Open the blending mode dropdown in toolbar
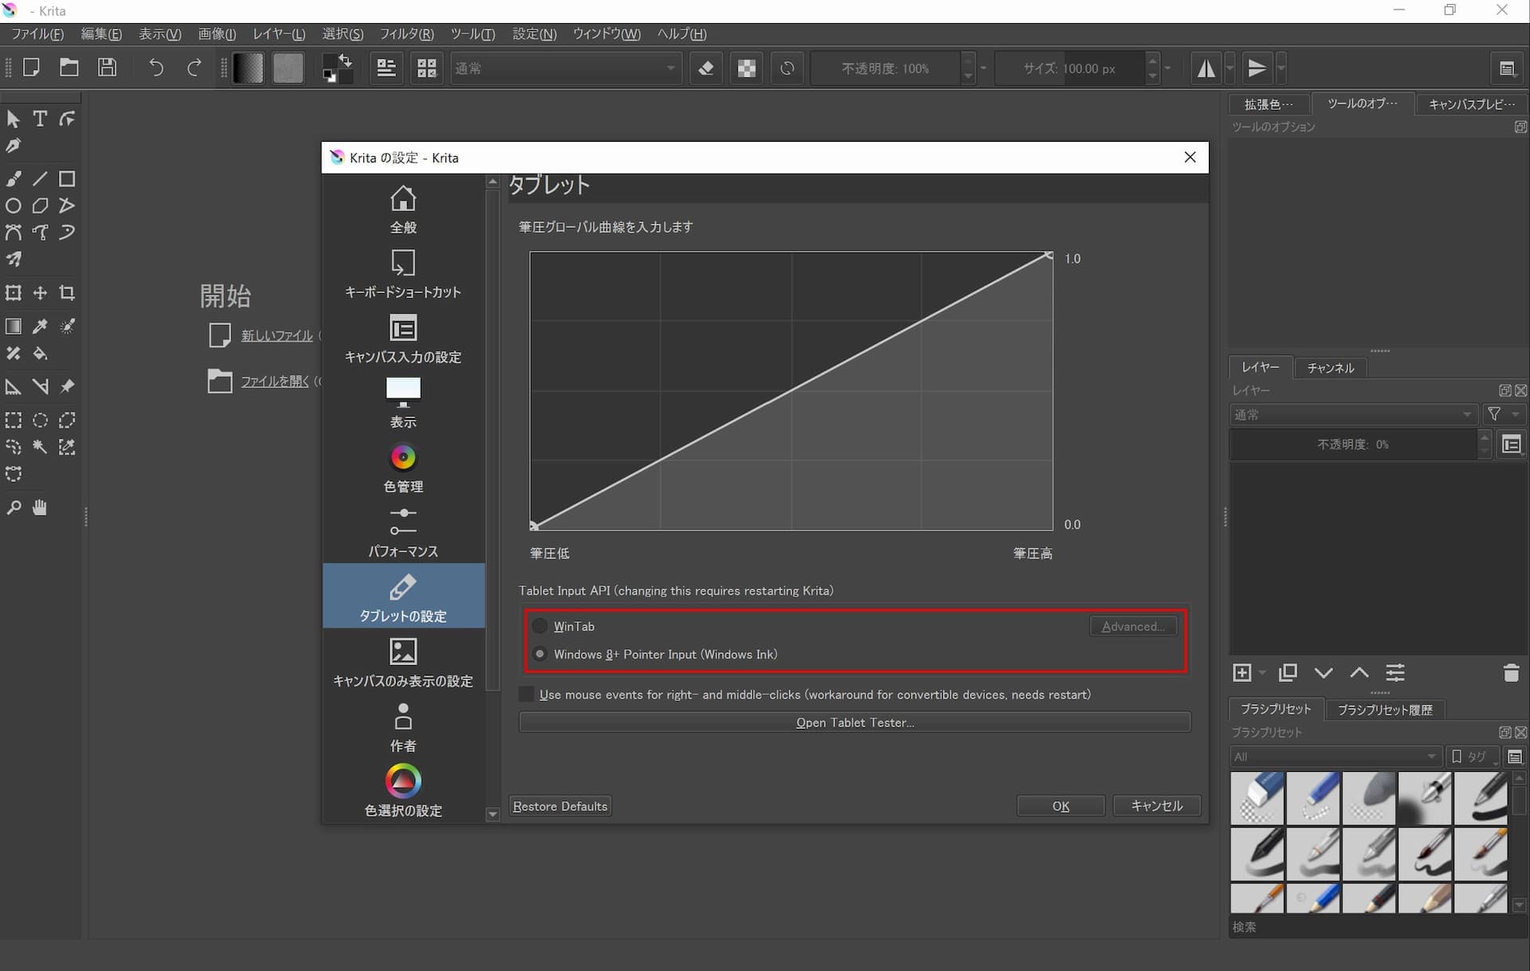The width and height of the screenshot is (1530, 971). click(x=565, y=69)
